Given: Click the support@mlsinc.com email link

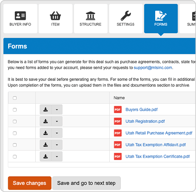Looking at the screenshot, I should tap(153, 68).
